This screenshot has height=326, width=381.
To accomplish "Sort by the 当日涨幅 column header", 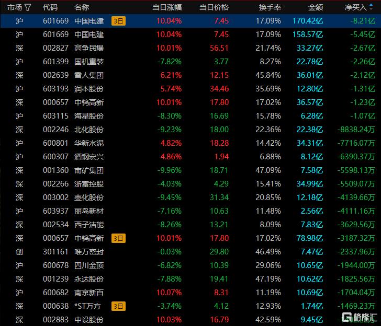I will pos(167,7).
